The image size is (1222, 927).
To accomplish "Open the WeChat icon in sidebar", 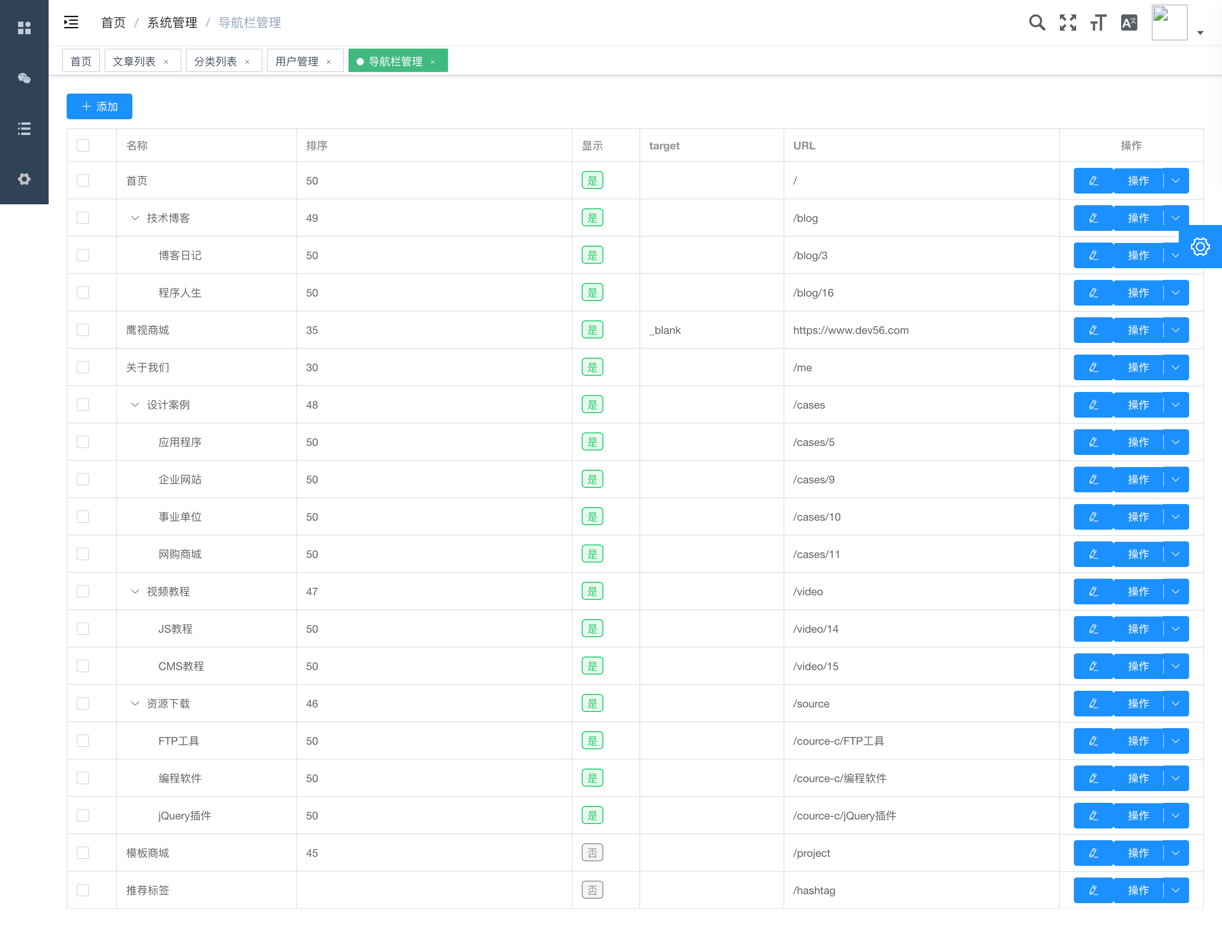I will 24,78.
